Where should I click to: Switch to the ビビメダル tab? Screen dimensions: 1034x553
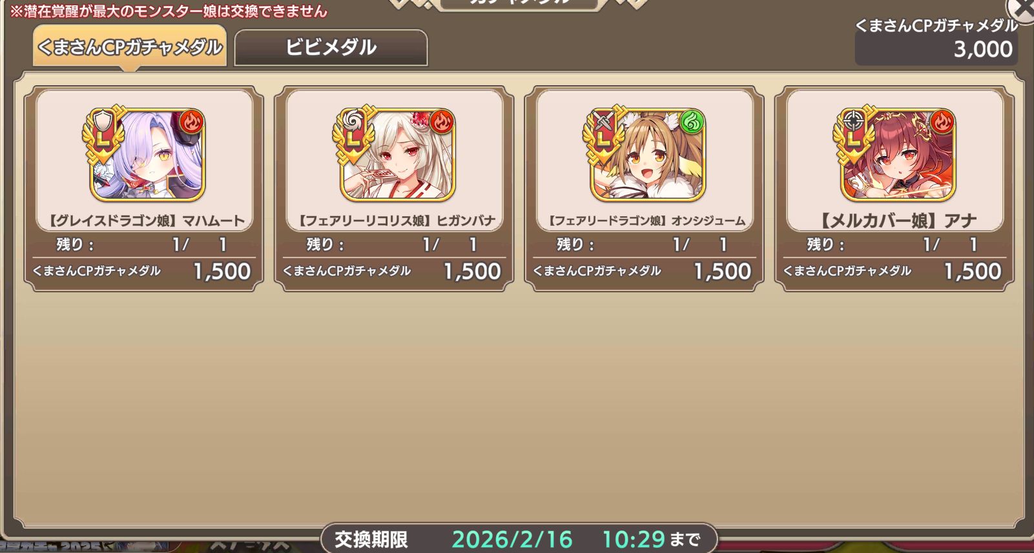(x=331, y=47)
